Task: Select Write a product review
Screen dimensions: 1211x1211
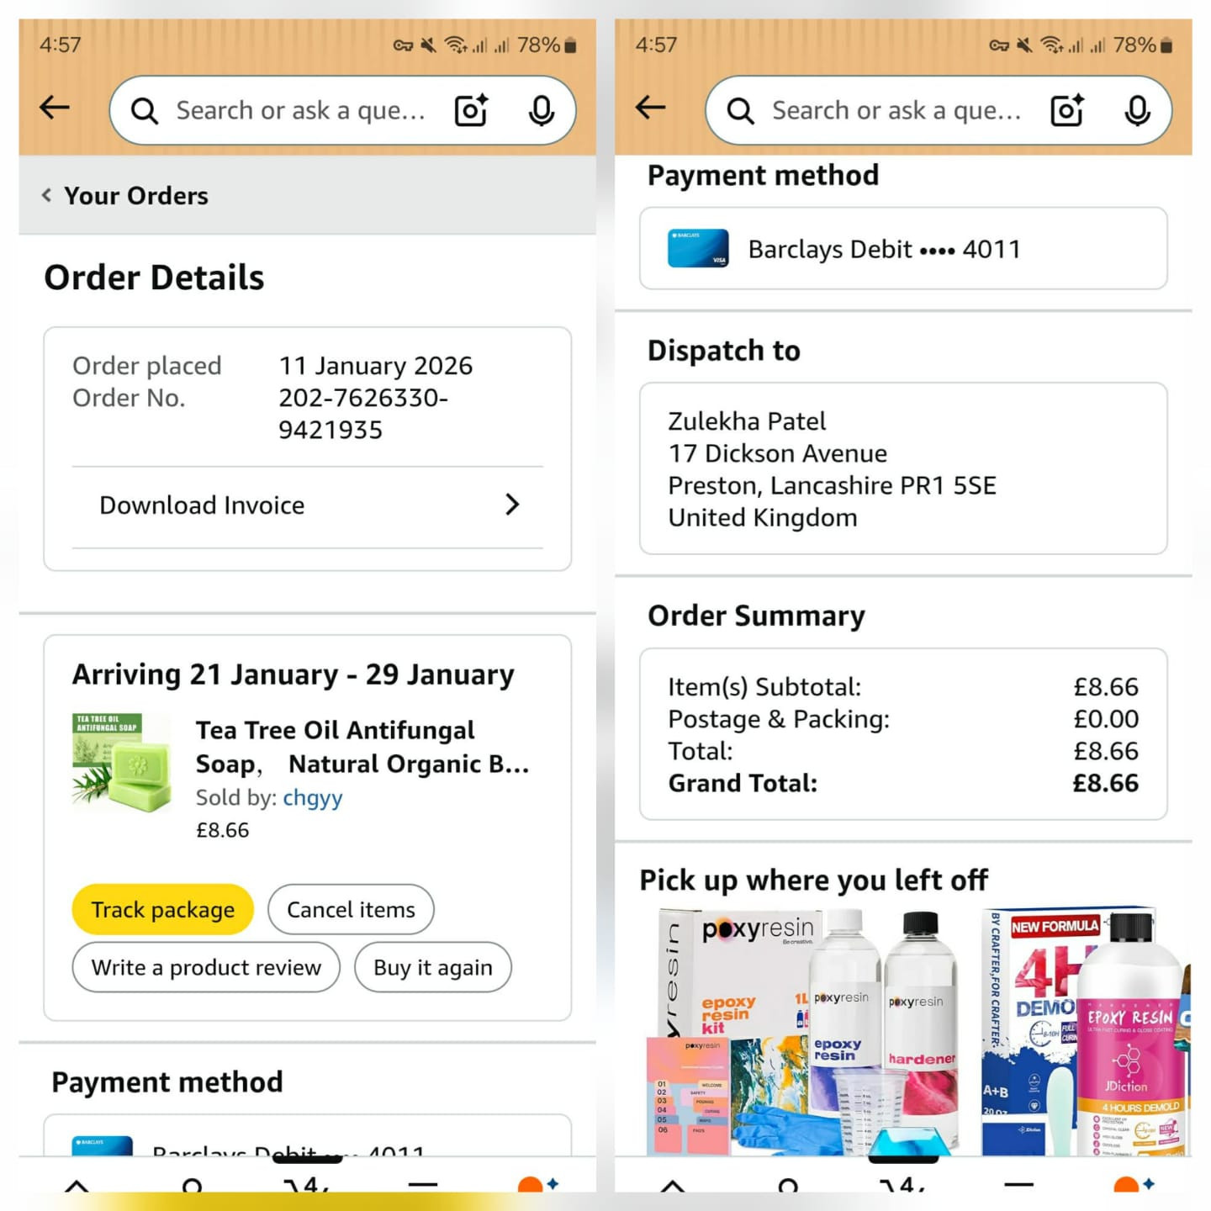Action: [x=206, y=968]
